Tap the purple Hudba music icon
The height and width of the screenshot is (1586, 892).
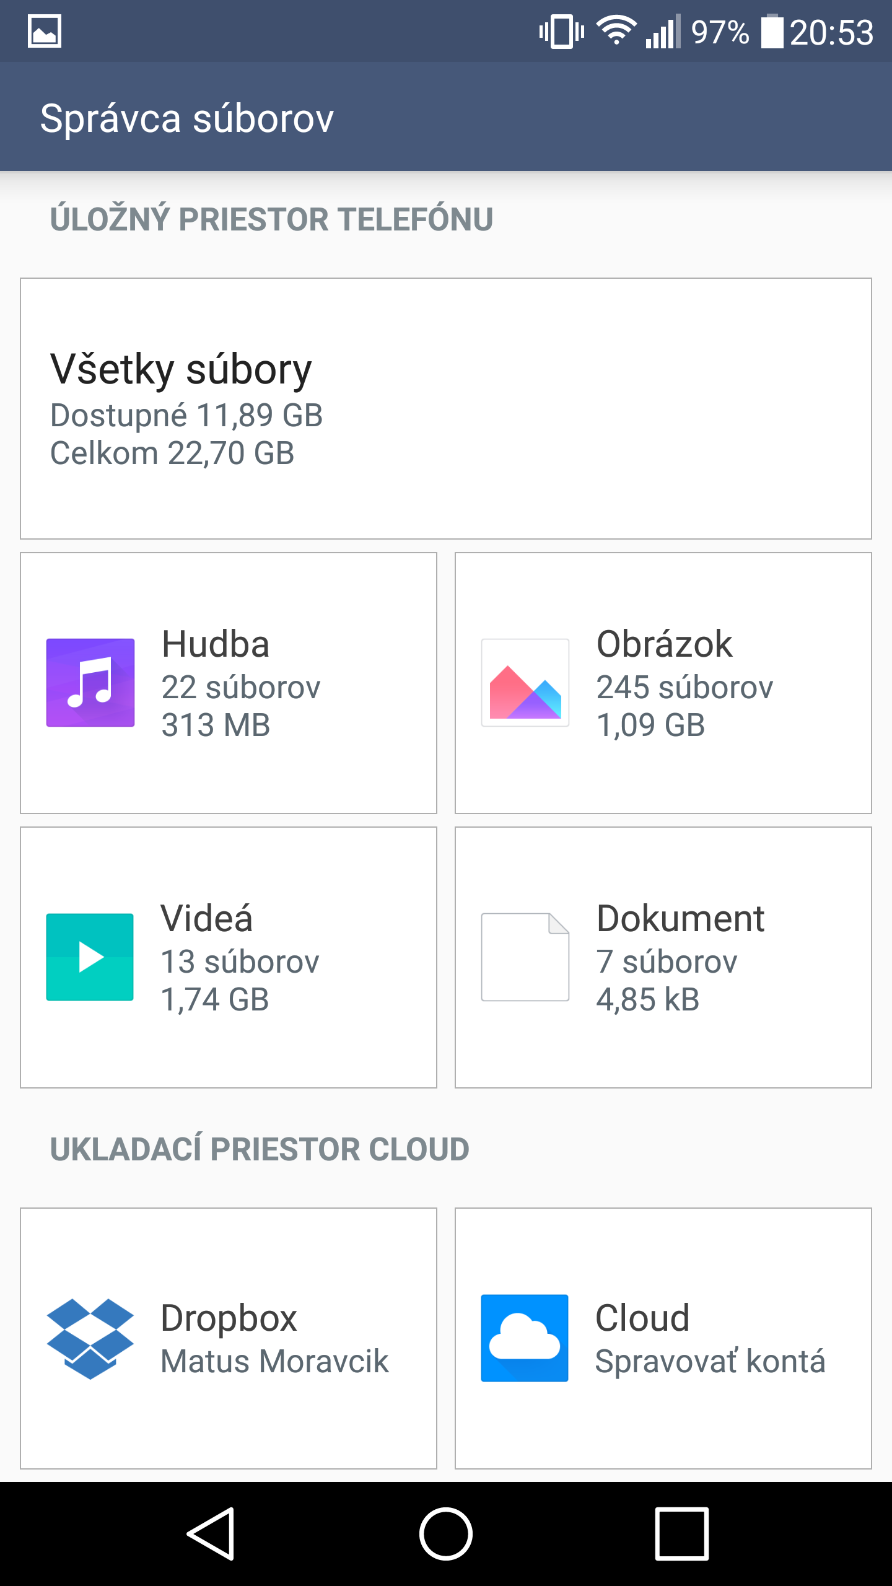[90, 682]
